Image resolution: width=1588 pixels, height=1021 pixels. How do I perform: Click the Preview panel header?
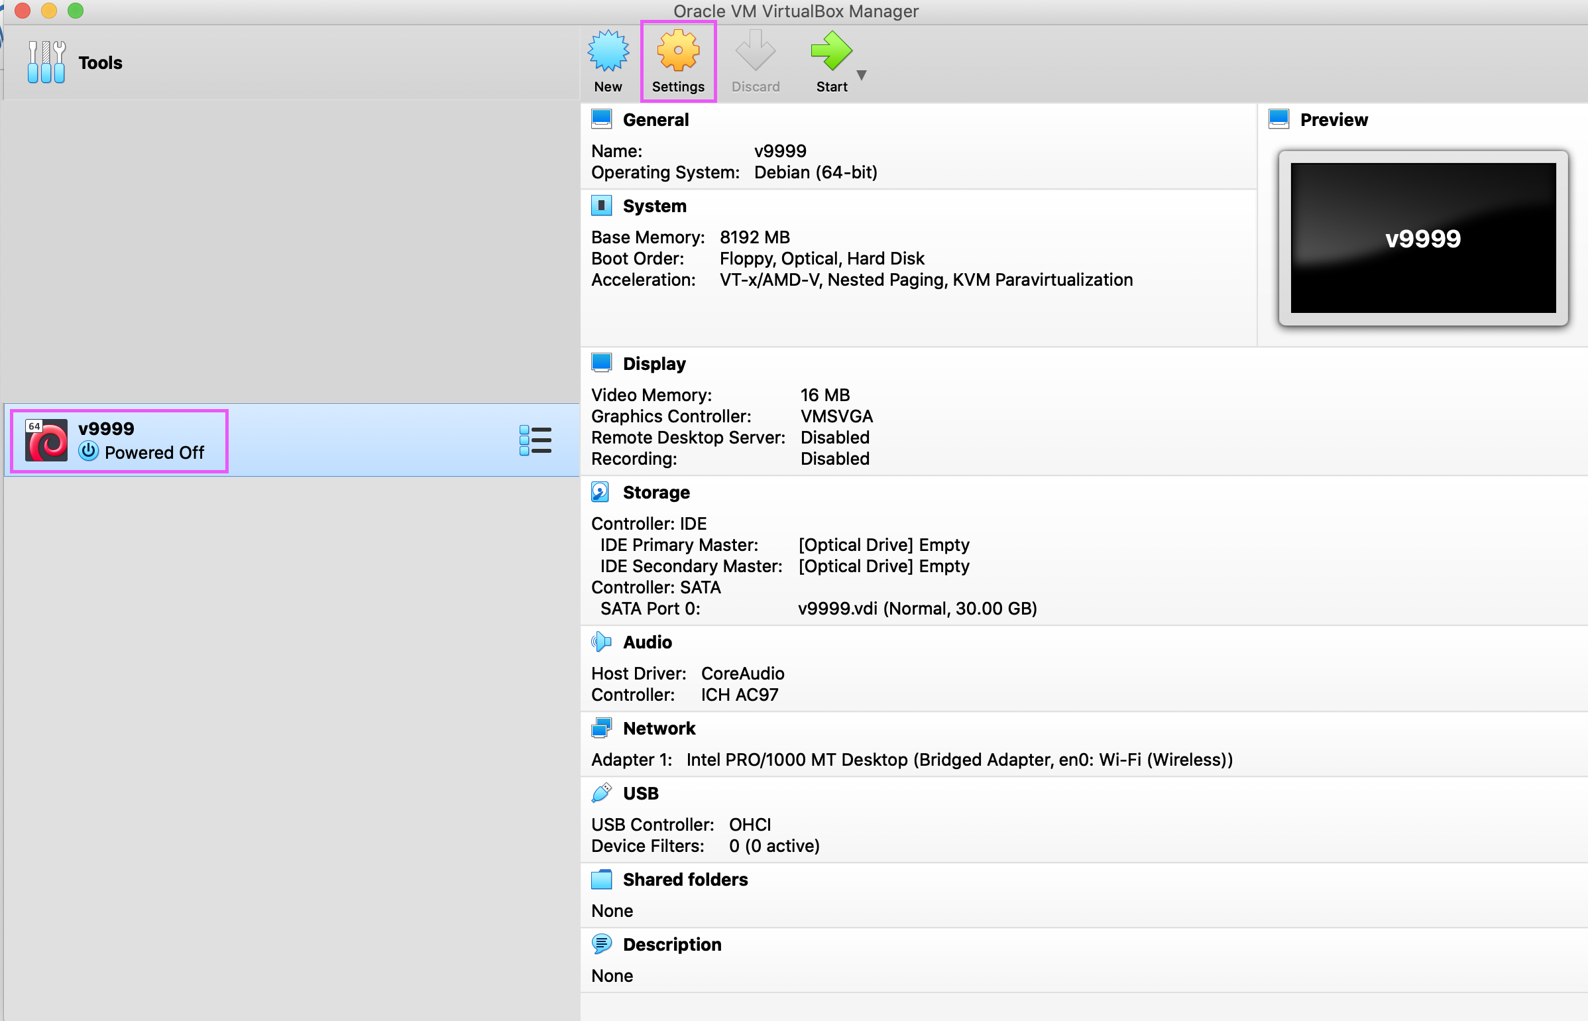click(x=1333, y=120)
